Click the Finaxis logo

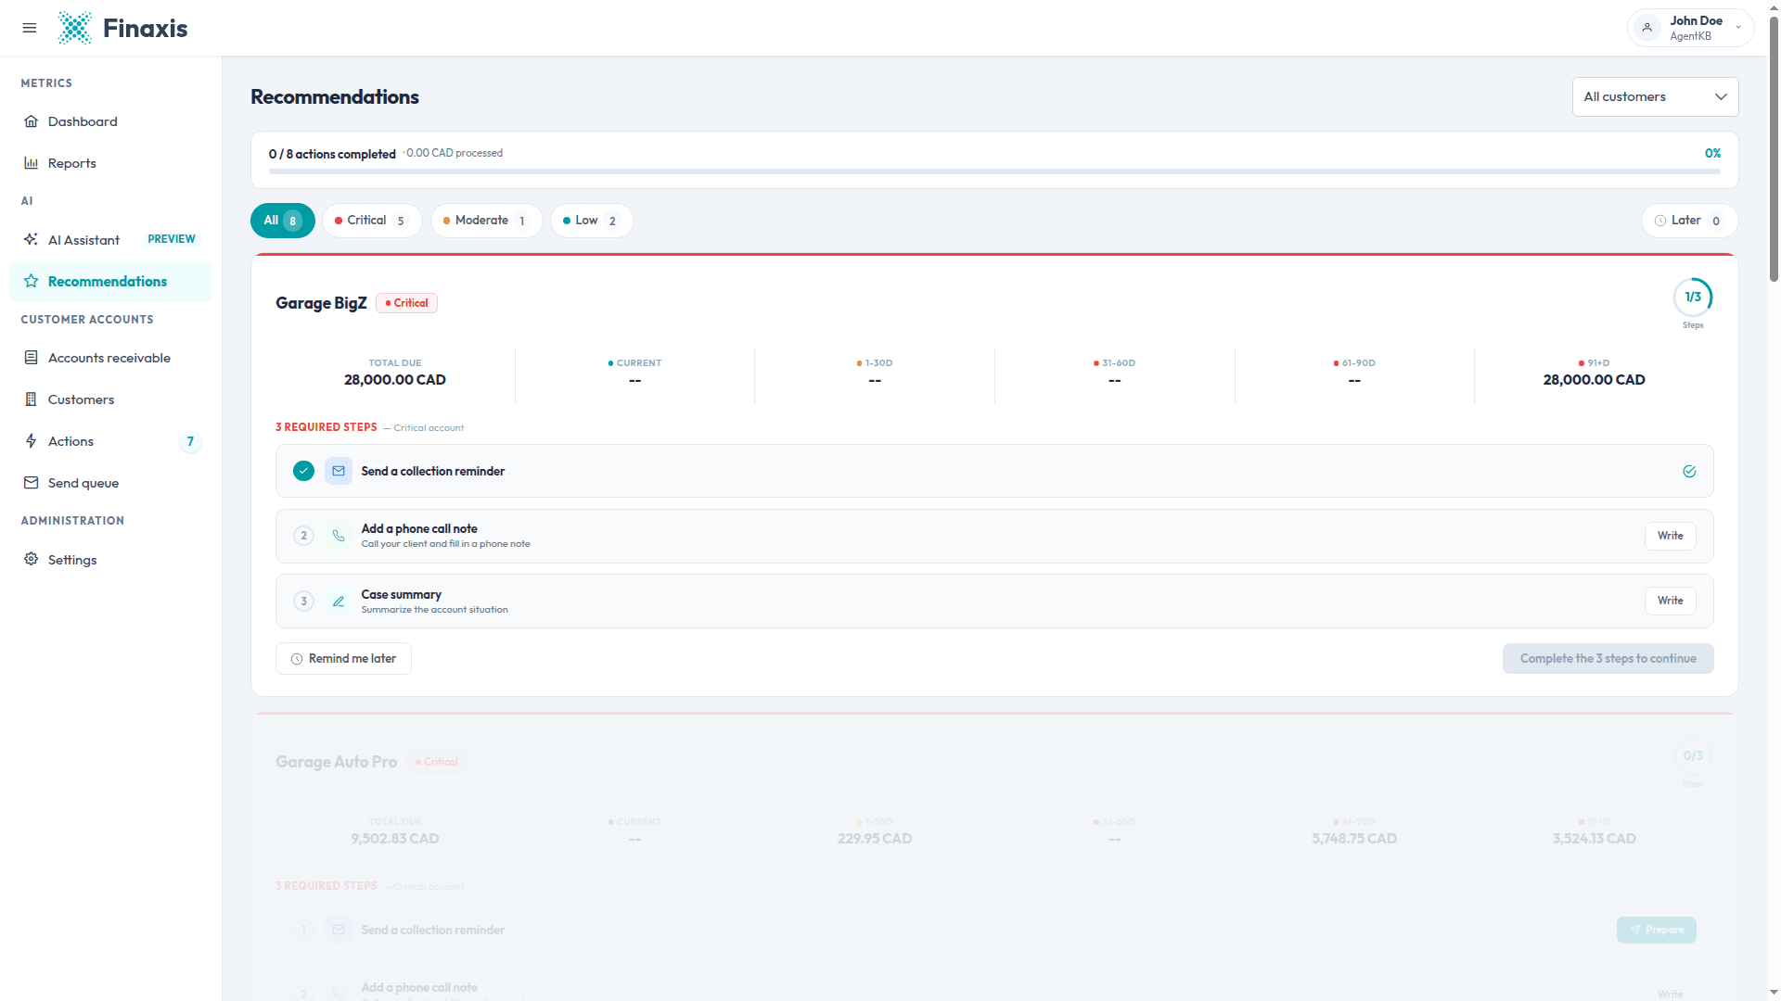tap(122, 28)
